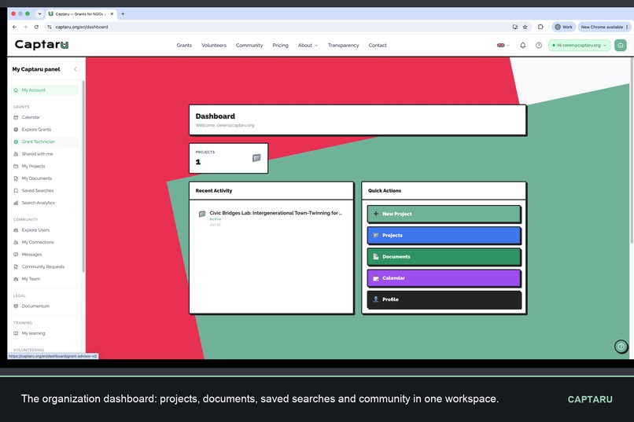Click the My Team icon

point(16,279)
